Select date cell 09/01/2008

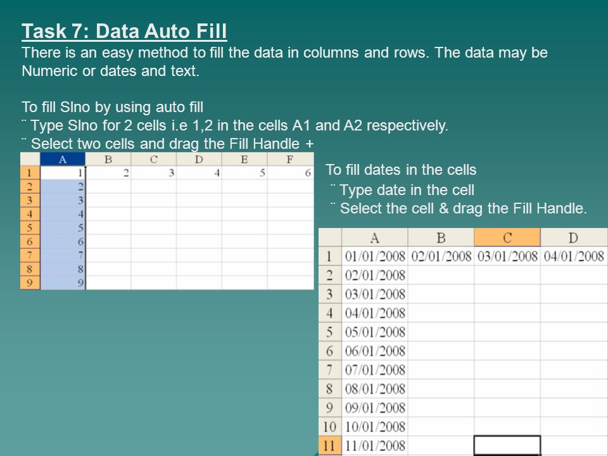pyautogui.click(x=374, y=407)
